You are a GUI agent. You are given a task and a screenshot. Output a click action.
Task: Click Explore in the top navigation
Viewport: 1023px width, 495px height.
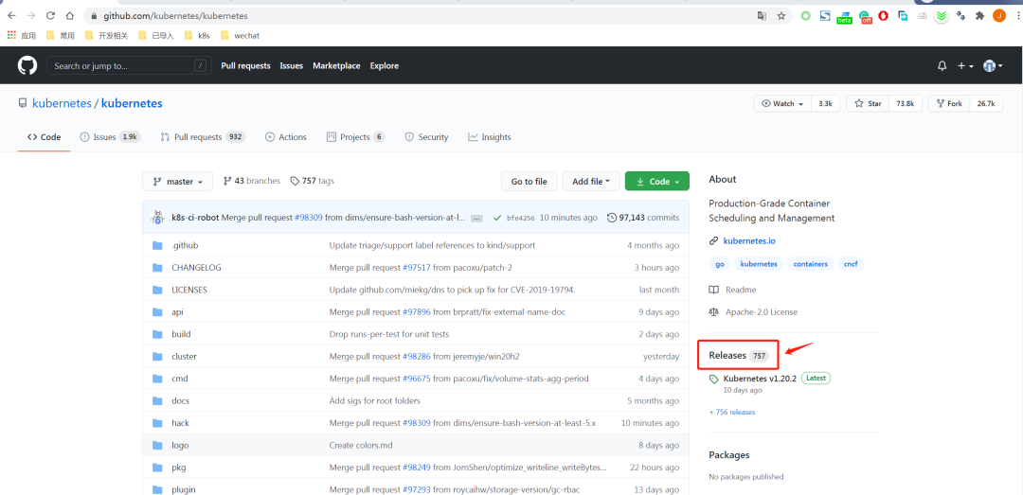pyautogui.click(x=385, y=66)
